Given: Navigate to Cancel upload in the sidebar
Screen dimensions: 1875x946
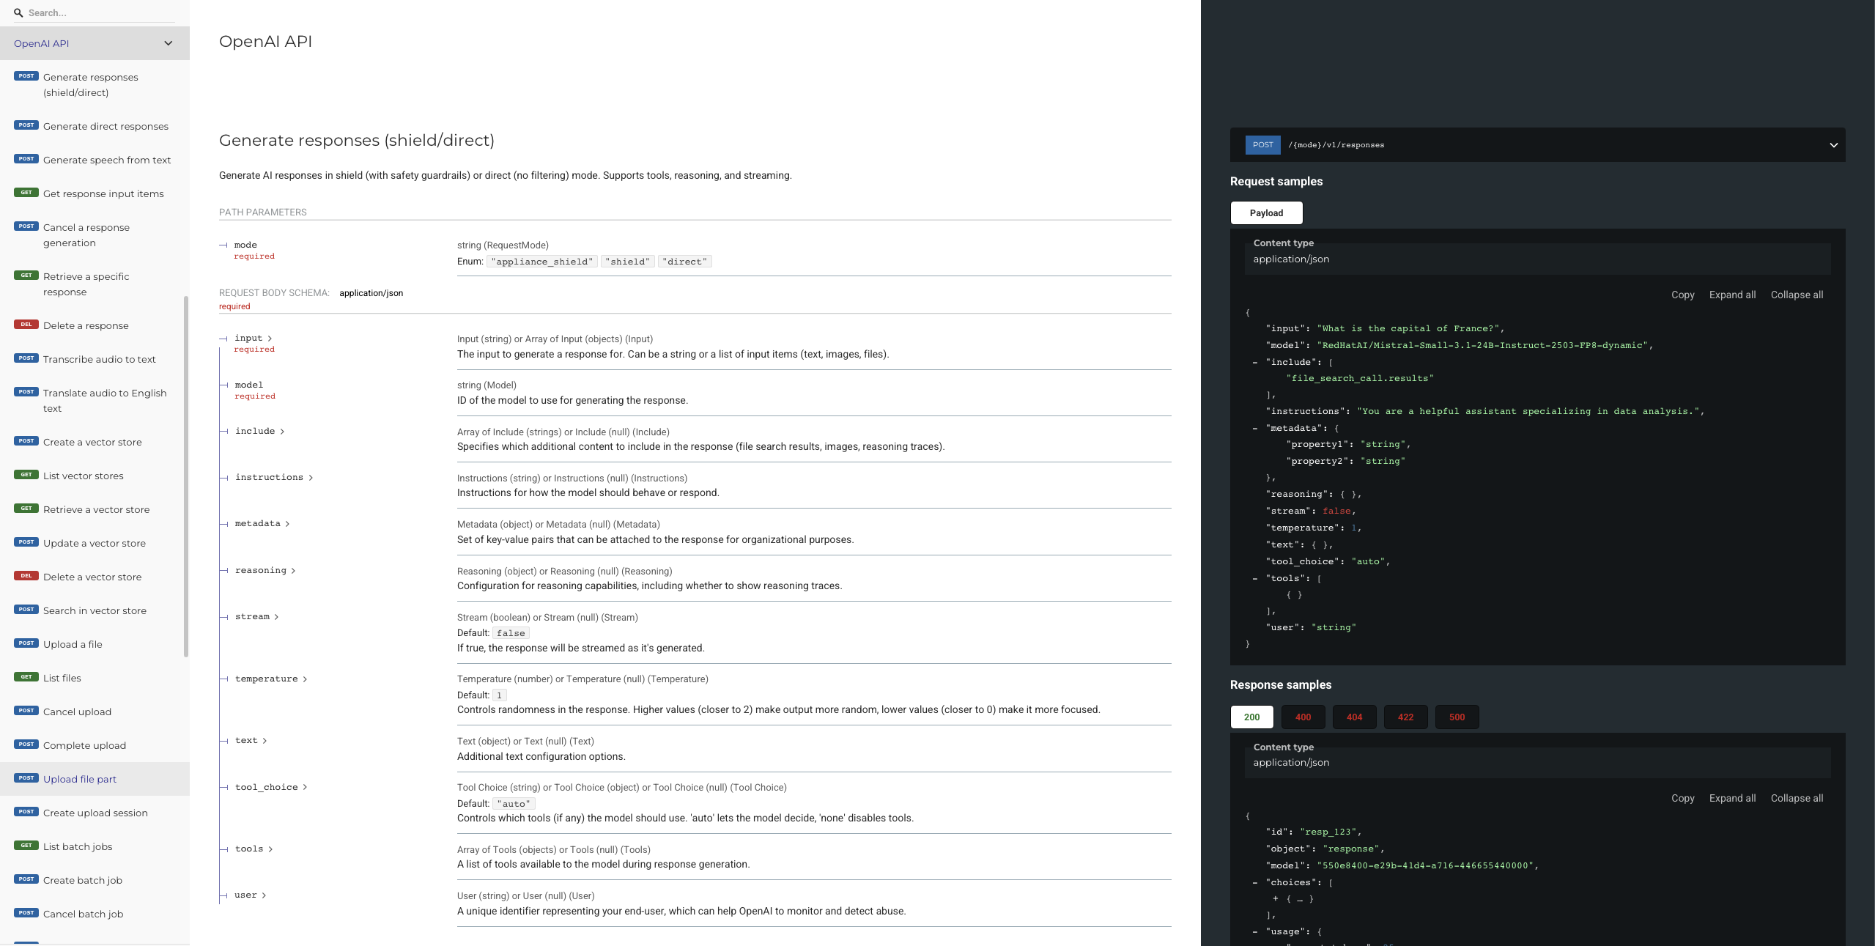Looking at the screenshot, I should coord(77,711).
